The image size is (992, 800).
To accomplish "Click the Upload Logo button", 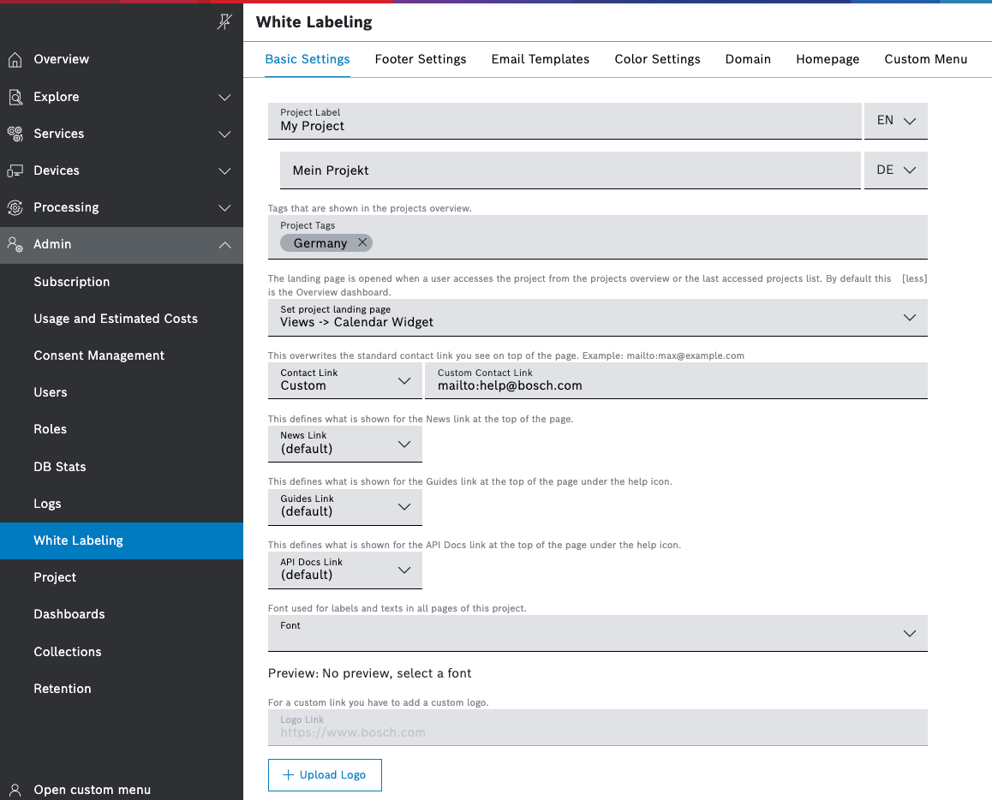I will (x=325, y=774).
